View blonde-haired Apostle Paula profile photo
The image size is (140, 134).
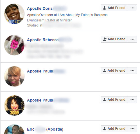tap(14, 76)
